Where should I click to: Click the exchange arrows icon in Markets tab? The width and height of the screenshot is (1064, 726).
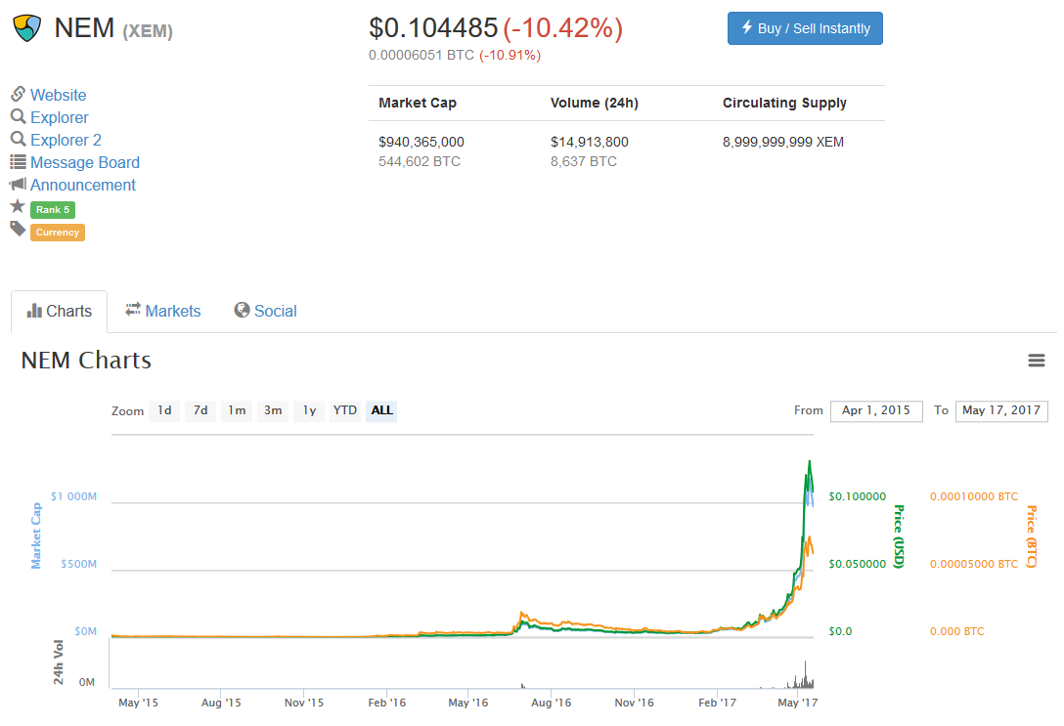133,309
